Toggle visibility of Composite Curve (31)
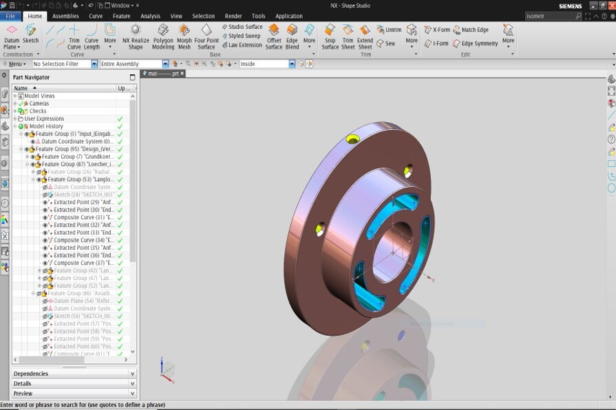Viewport: 616px width, 410px height. point(45,218)
